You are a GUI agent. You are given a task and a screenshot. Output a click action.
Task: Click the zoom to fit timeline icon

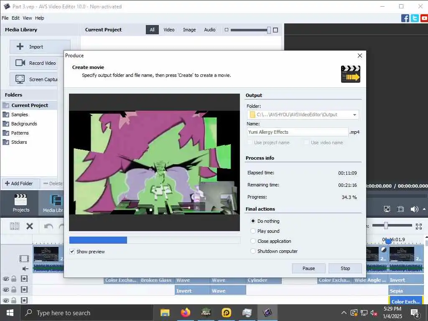point(419,226)
